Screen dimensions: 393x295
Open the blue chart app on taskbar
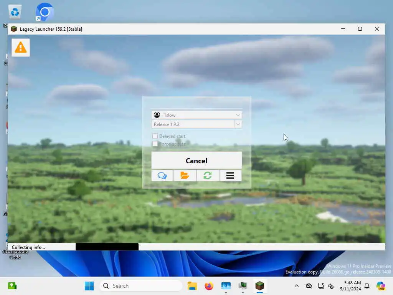[x=226, y=286]
